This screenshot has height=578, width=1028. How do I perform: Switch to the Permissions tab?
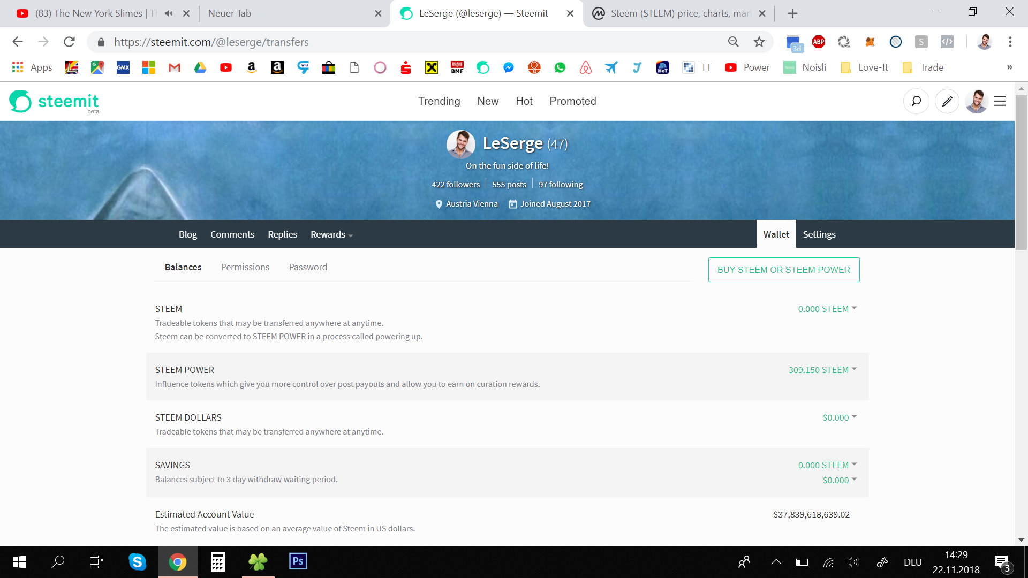245,267
